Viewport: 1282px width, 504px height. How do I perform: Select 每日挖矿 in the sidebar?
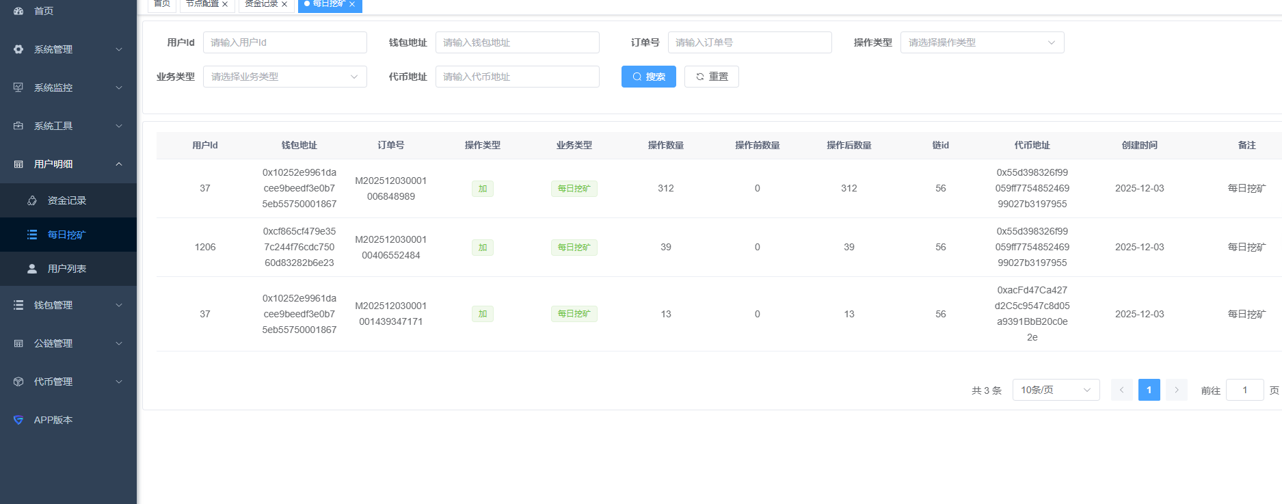pyautogui.click(x=66, y=235)
